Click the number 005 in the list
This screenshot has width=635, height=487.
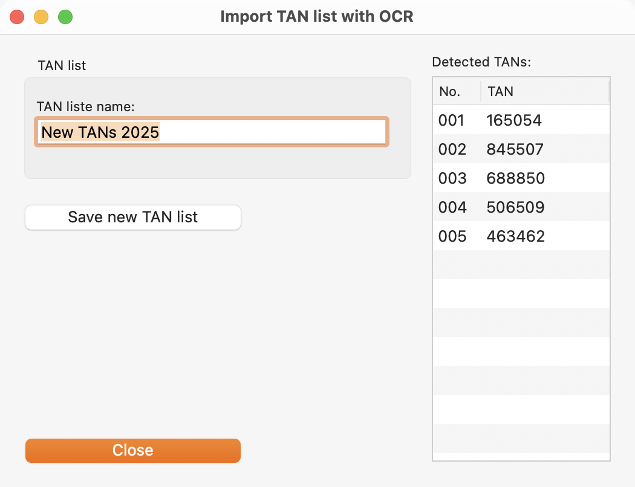452,236
